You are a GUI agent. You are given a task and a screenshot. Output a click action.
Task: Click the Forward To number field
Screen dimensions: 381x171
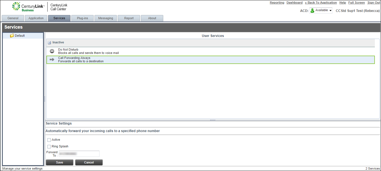coord(79,154)
